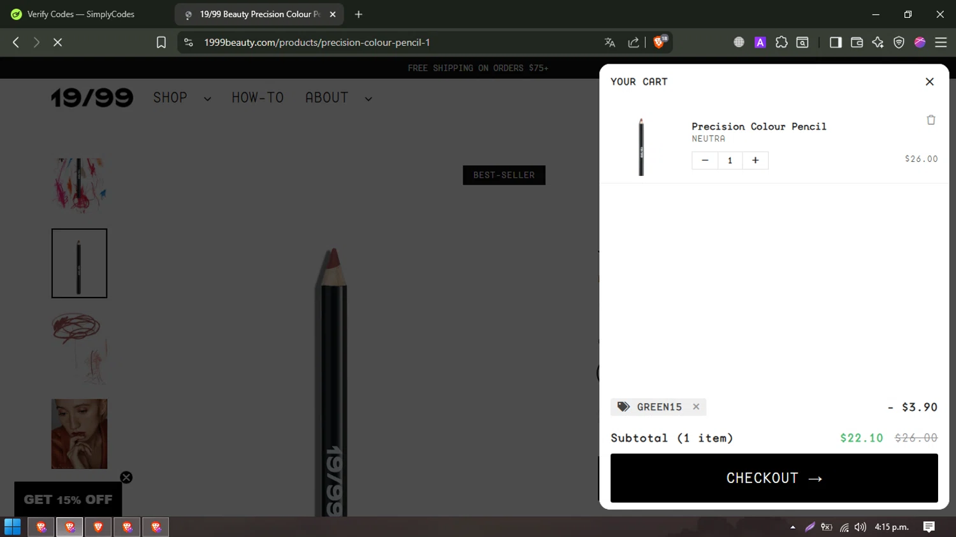Open Brave Wallet
Screen dimensions: 956x537
tap(857, 42)
